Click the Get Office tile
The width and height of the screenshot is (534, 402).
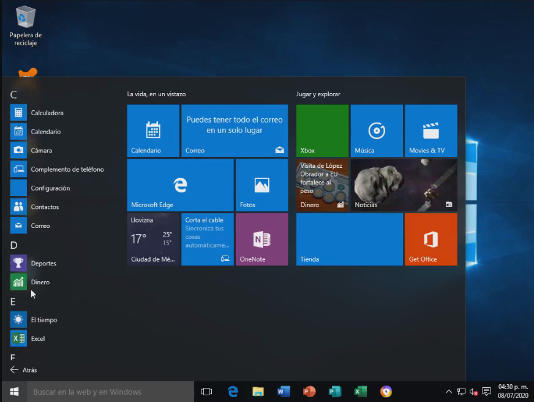431,239
